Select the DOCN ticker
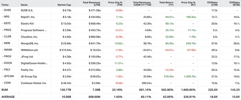The height and width of the screenshot is (100, 241). [8, 63]
